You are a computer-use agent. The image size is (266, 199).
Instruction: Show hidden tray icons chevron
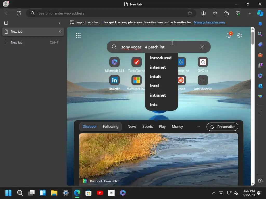tap(214, 193)
